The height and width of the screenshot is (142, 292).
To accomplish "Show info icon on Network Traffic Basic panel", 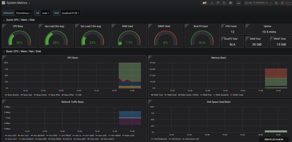I will tap(3, 101).
